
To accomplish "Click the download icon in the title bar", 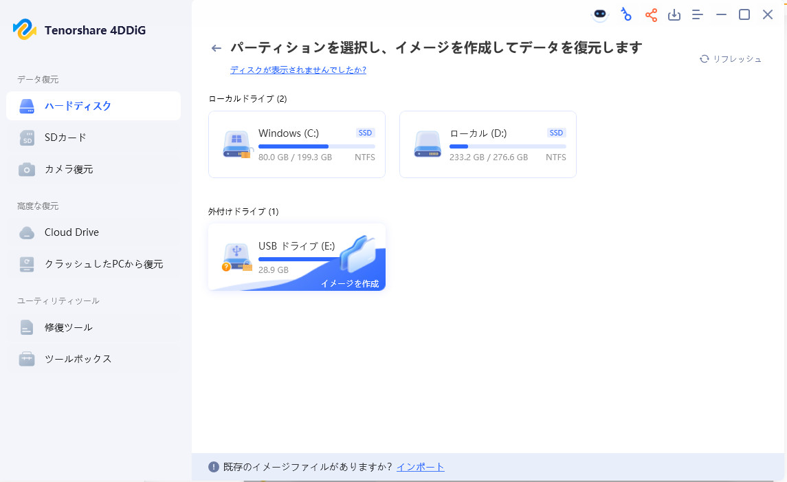I will coord(674,14).
